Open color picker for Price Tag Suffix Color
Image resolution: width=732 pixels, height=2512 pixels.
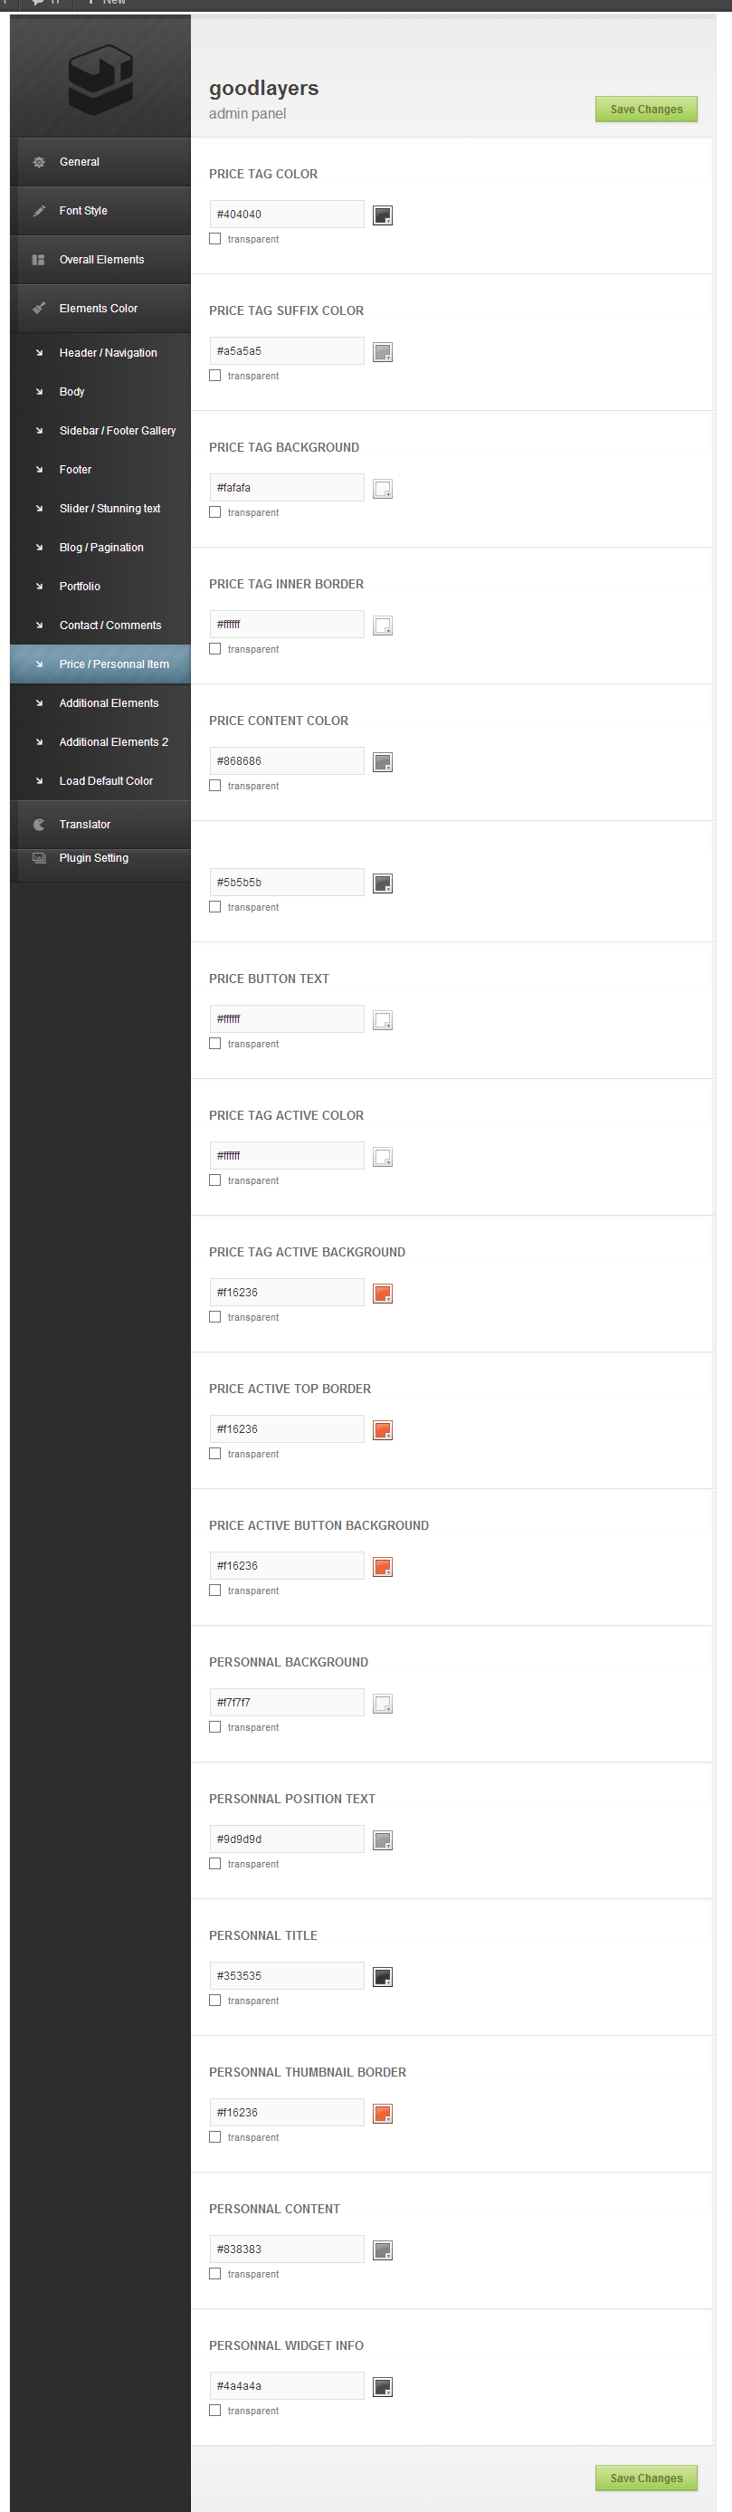click(x=383, y=352)
